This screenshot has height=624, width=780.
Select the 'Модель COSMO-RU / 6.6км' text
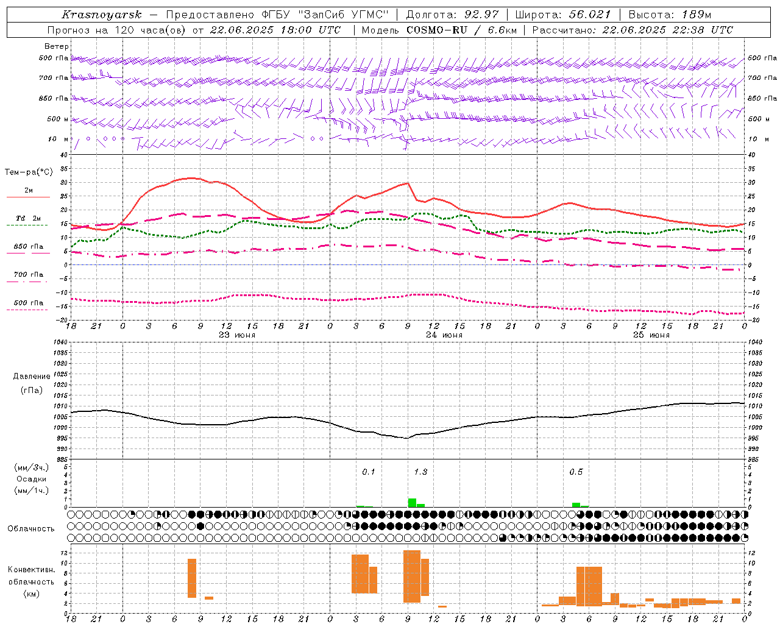[439, 30]
